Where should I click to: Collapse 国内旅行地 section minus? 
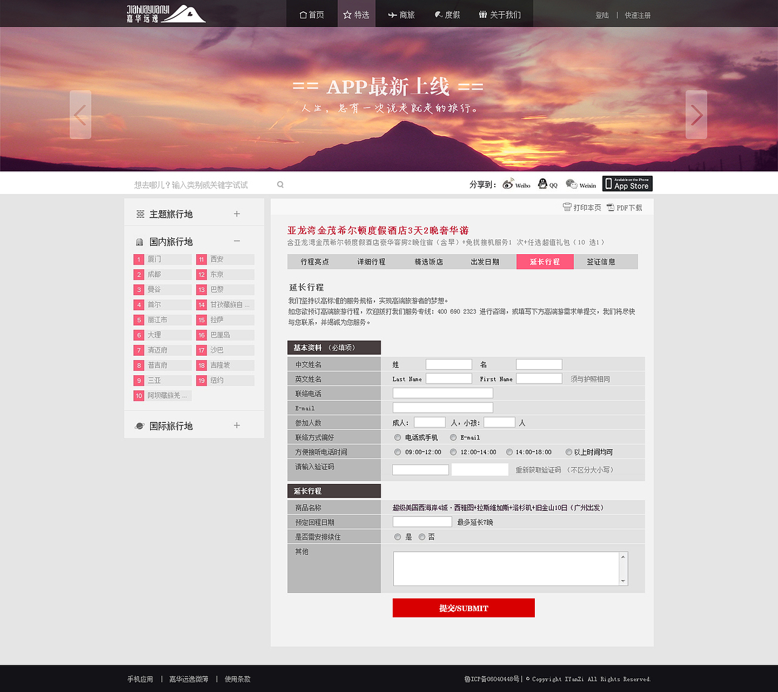click(x=237, y=241)
